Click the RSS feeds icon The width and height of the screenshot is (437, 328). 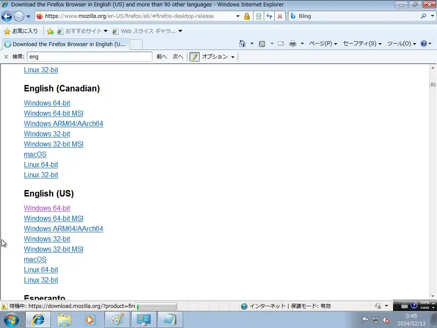[x=262, y=44]
